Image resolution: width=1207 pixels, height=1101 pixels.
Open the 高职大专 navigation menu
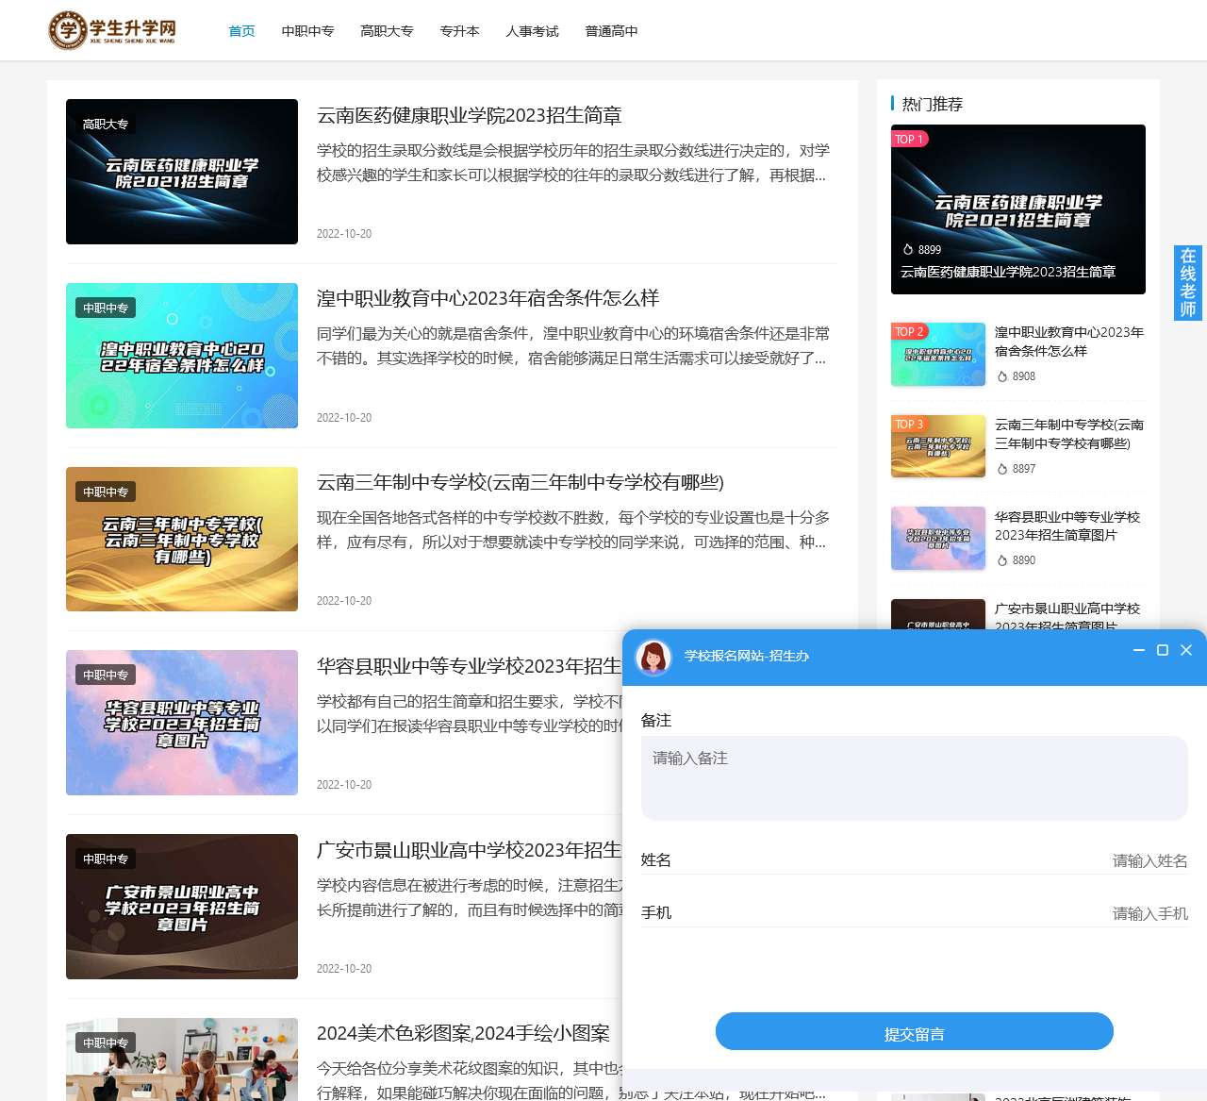[x=387, y=31]
